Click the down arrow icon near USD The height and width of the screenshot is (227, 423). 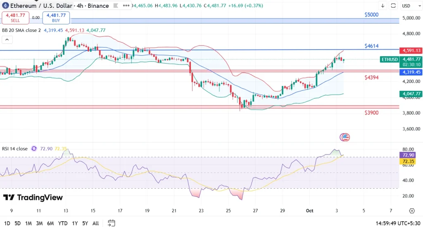point(383,6)
